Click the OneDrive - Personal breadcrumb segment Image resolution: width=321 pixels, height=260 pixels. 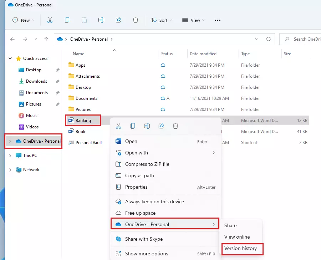tap(89, 39)
